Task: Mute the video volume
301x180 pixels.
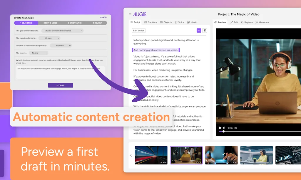Action: (x=224, y=128)
